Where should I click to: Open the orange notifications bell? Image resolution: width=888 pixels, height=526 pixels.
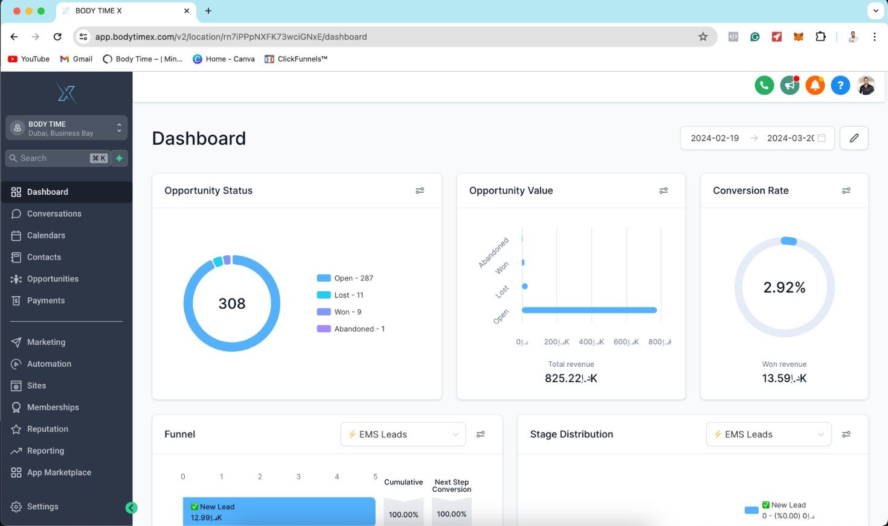coord(815,86)
